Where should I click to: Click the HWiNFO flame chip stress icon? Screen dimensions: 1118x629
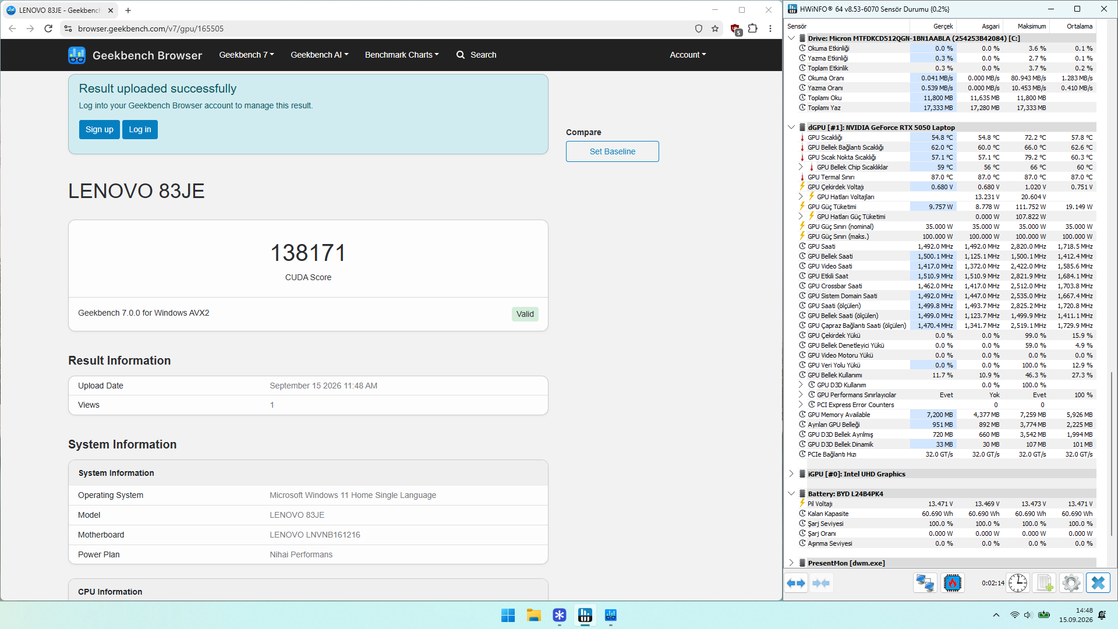coord(953,583)
